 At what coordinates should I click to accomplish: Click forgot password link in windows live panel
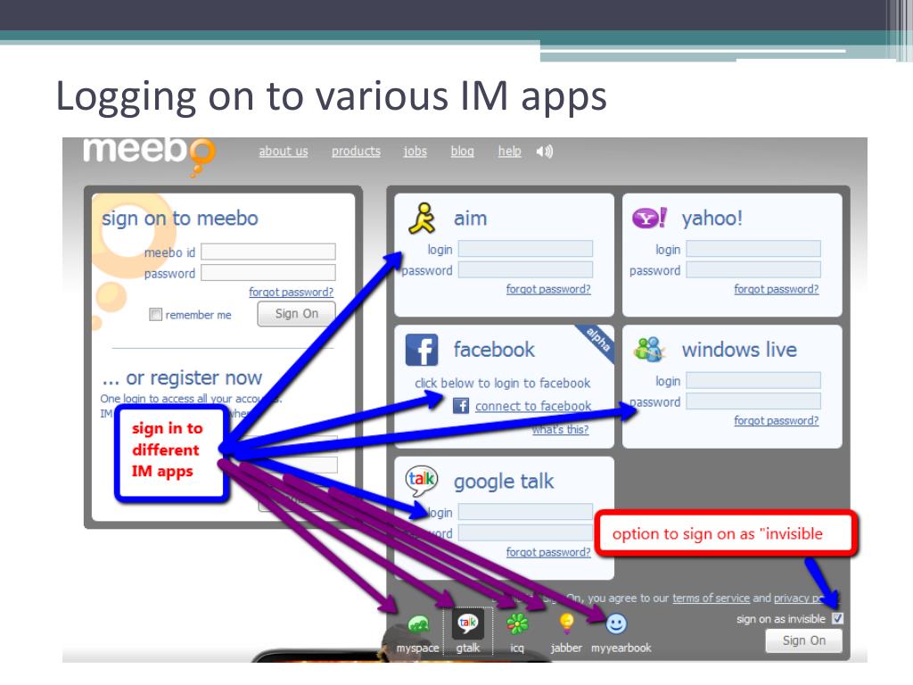777,421
